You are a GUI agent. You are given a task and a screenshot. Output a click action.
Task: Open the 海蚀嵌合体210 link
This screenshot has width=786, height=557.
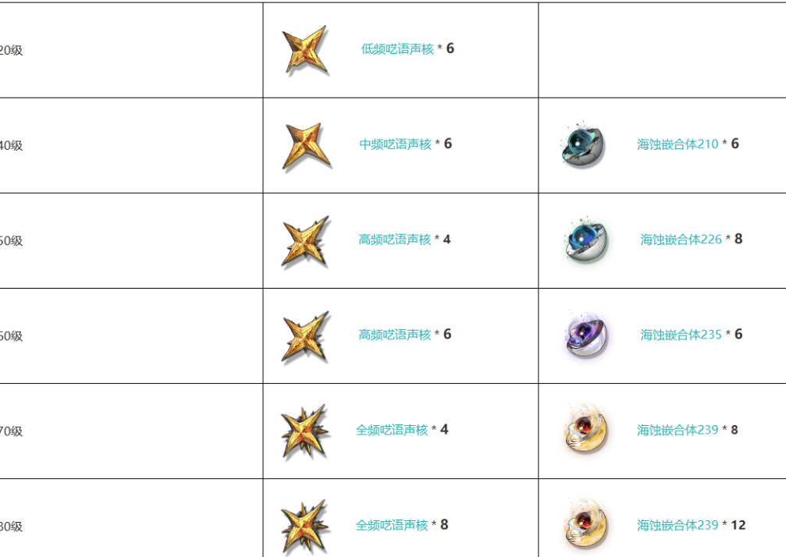pos(678,144)
